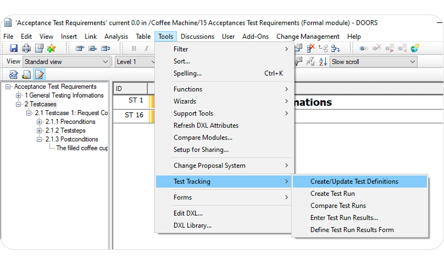Viewport: 444px width, 265px height.
Task: Save the module using the disk icon
Action: [14, 49]
